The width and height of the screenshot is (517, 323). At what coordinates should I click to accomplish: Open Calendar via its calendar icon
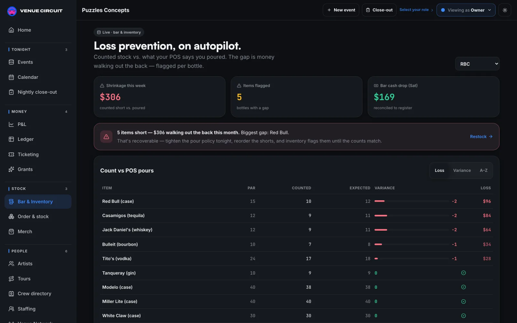[x=11, y=77]
